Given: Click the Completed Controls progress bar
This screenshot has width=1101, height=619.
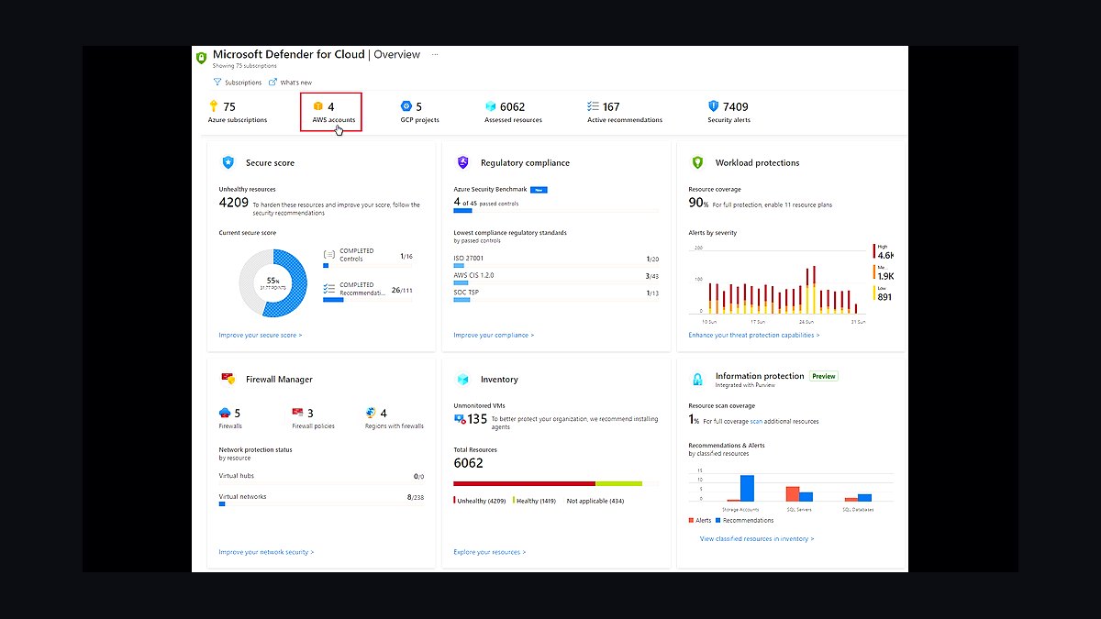Looking at the screenshot, I should 368,265.
